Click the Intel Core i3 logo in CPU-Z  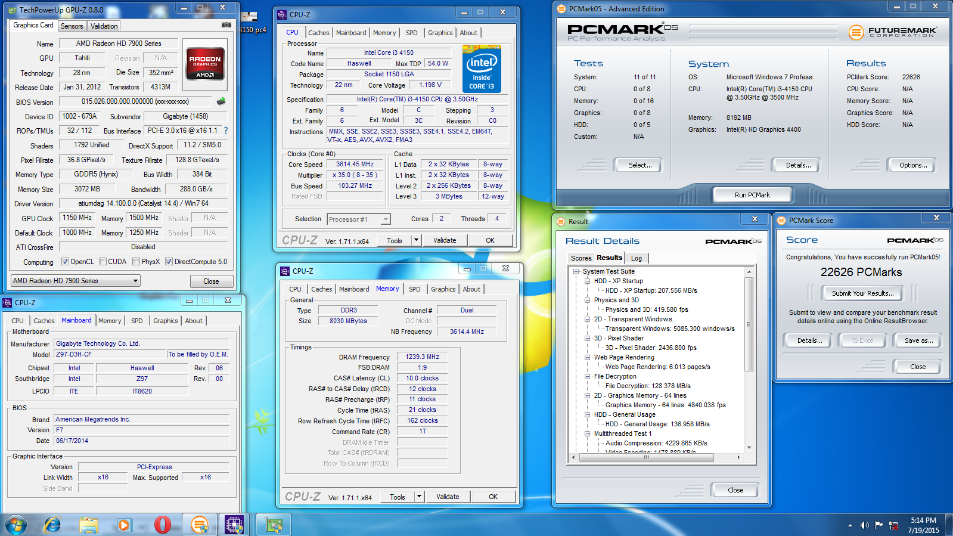[x=482, y=70]
